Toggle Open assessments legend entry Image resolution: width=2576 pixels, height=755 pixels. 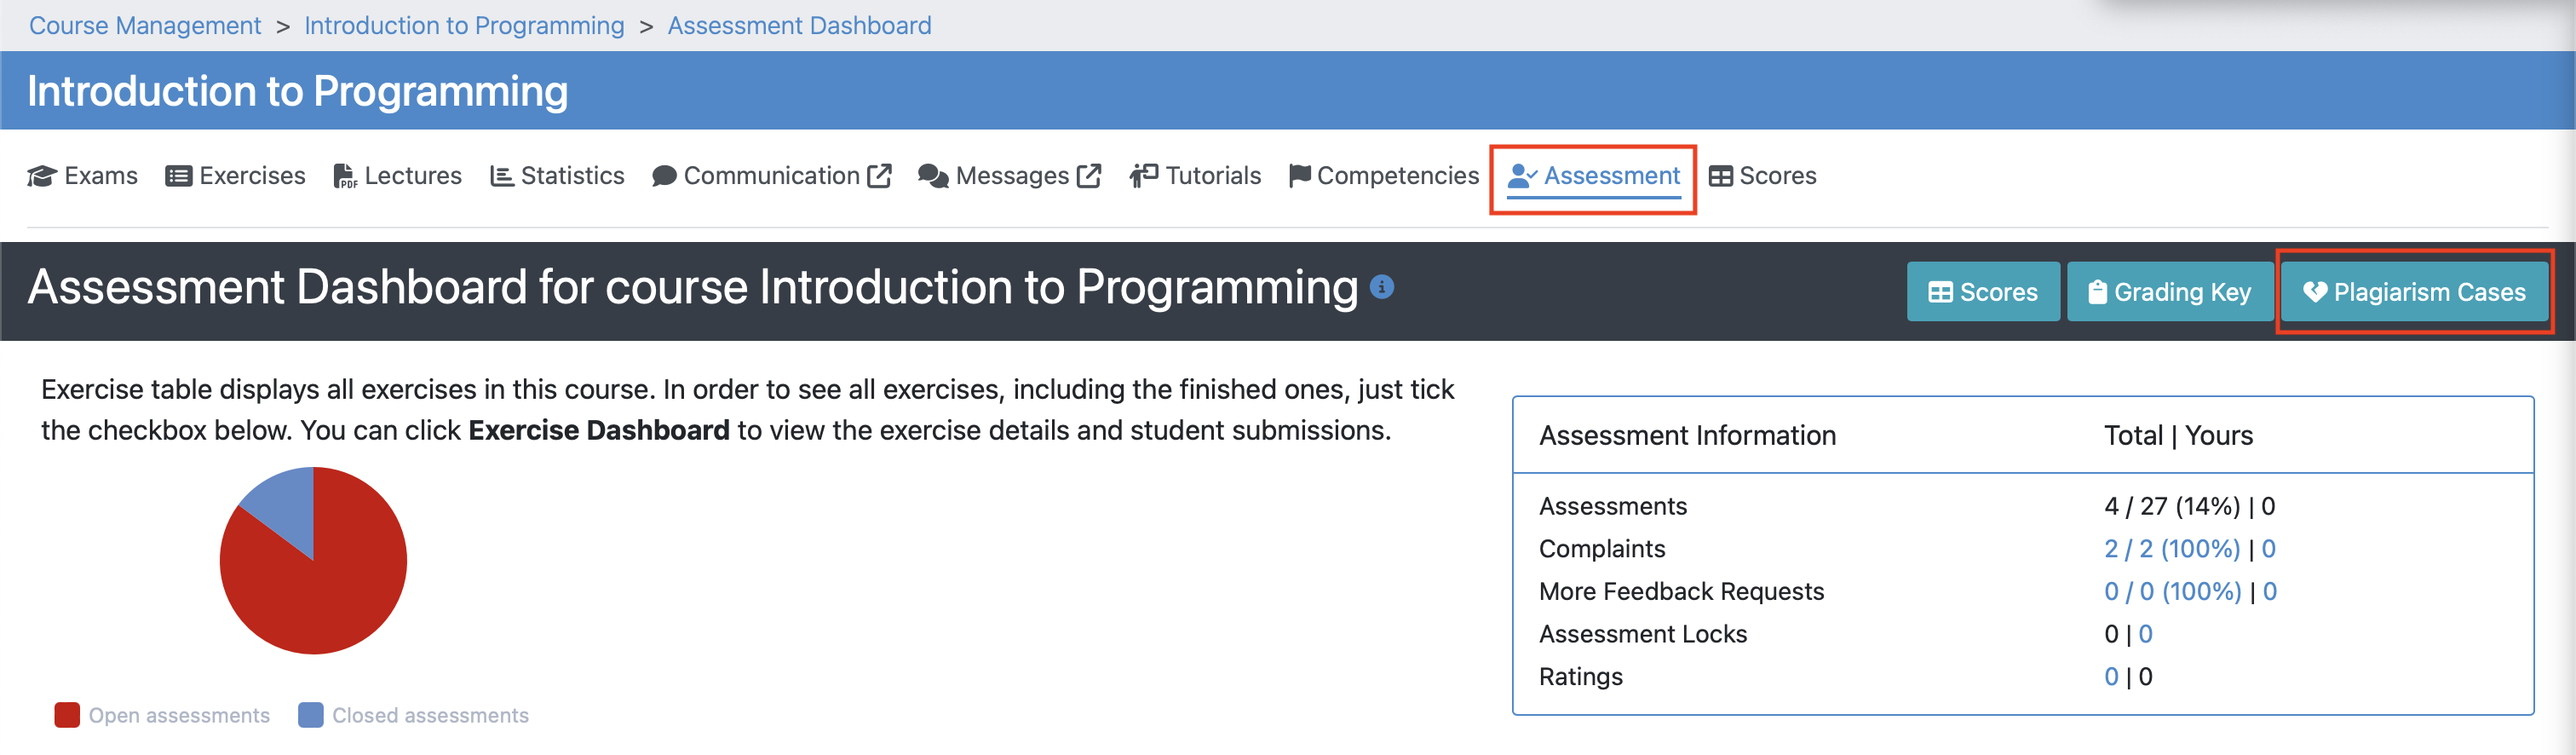point(163,715)
